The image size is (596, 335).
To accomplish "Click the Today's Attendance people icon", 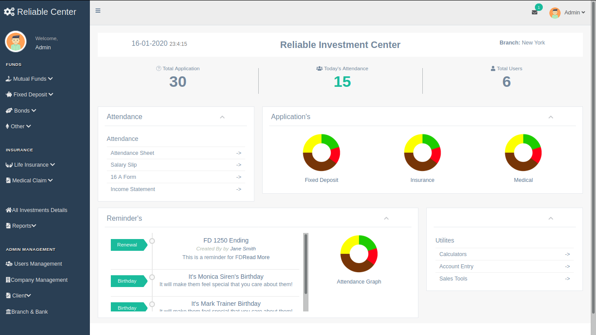I will coord(319,68).
